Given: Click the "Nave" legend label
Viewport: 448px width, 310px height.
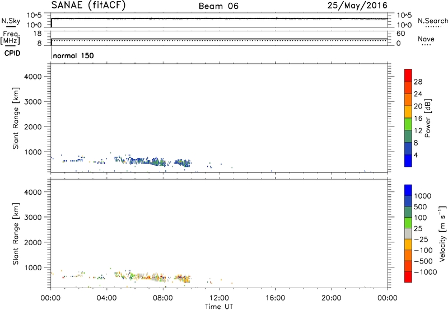Looking at the screenshot, I should click(426, 39).
